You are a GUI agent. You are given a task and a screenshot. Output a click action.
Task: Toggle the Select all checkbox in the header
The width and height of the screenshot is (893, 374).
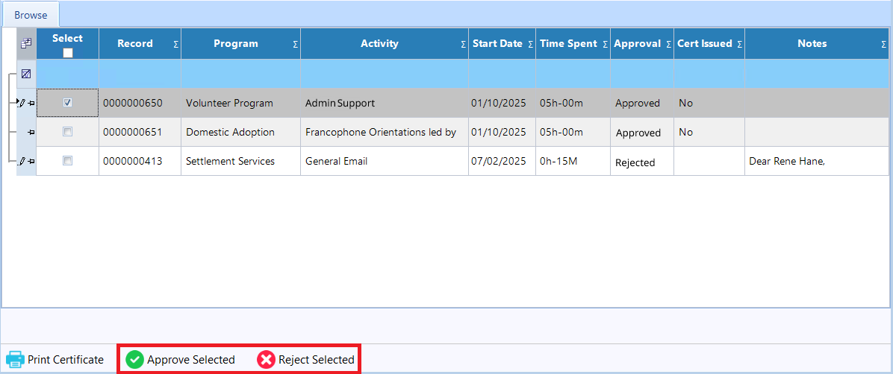click(68, 53)
